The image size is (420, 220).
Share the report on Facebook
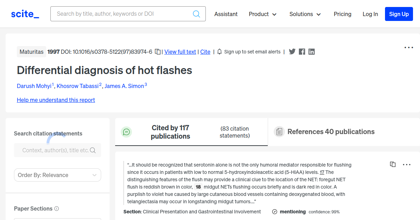click(x=302, y=52)
